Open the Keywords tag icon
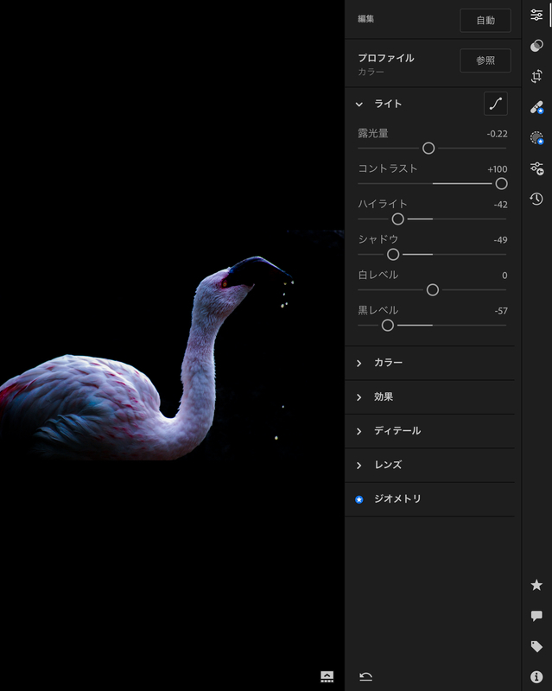The width and height of the screenshot is (552, 691). tap(536, 646)
